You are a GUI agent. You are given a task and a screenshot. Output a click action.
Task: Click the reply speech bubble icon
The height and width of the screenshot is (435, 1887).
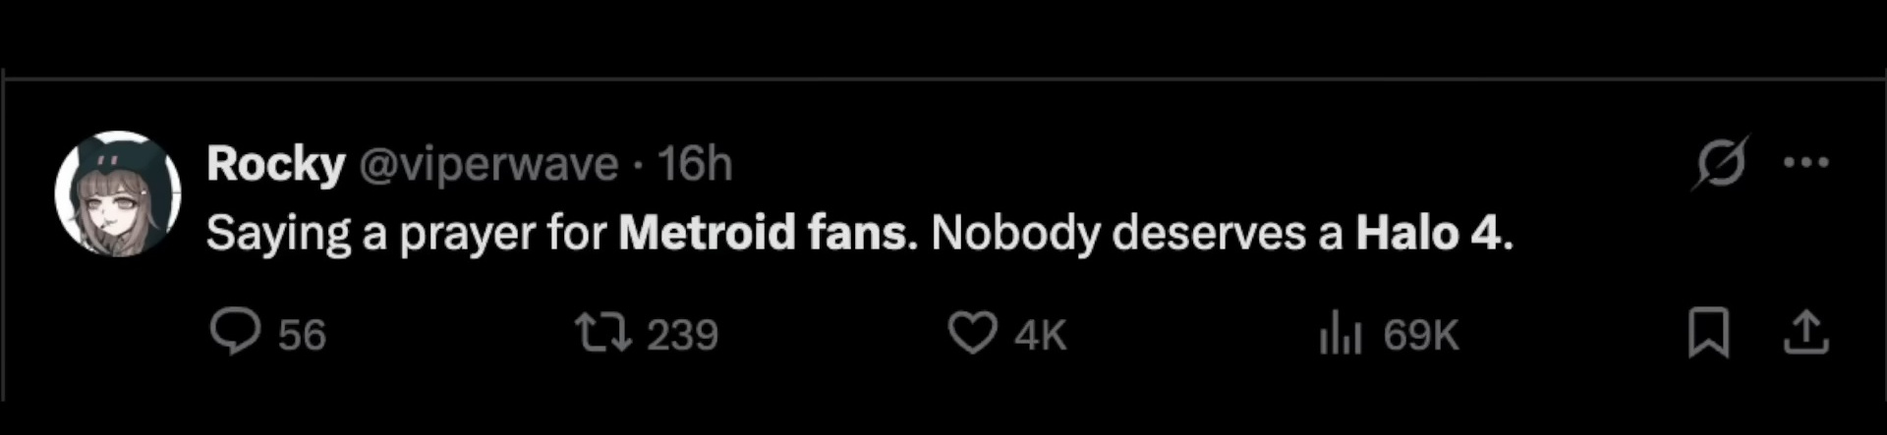(235, 332)
